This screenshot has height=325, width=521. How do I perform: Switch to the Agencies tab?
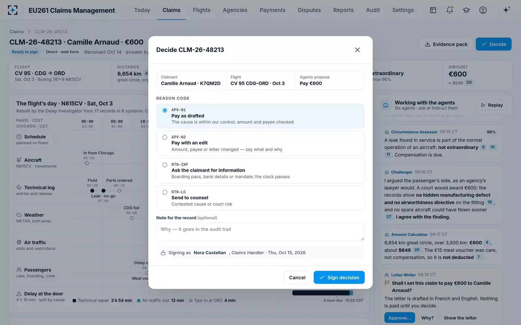[x=235, y=10]
